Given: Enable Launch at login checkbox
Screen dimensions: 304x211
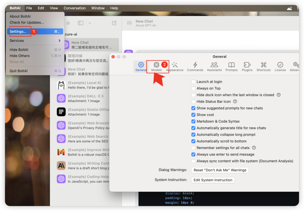Looking at the screenshot, I should click(x=193, y=82).
